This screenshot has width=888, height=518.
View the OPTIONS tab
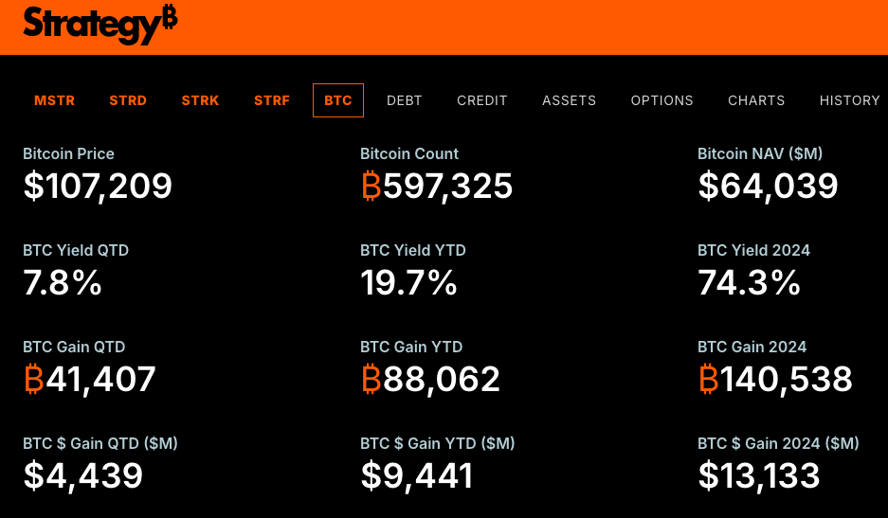point(662,100)
